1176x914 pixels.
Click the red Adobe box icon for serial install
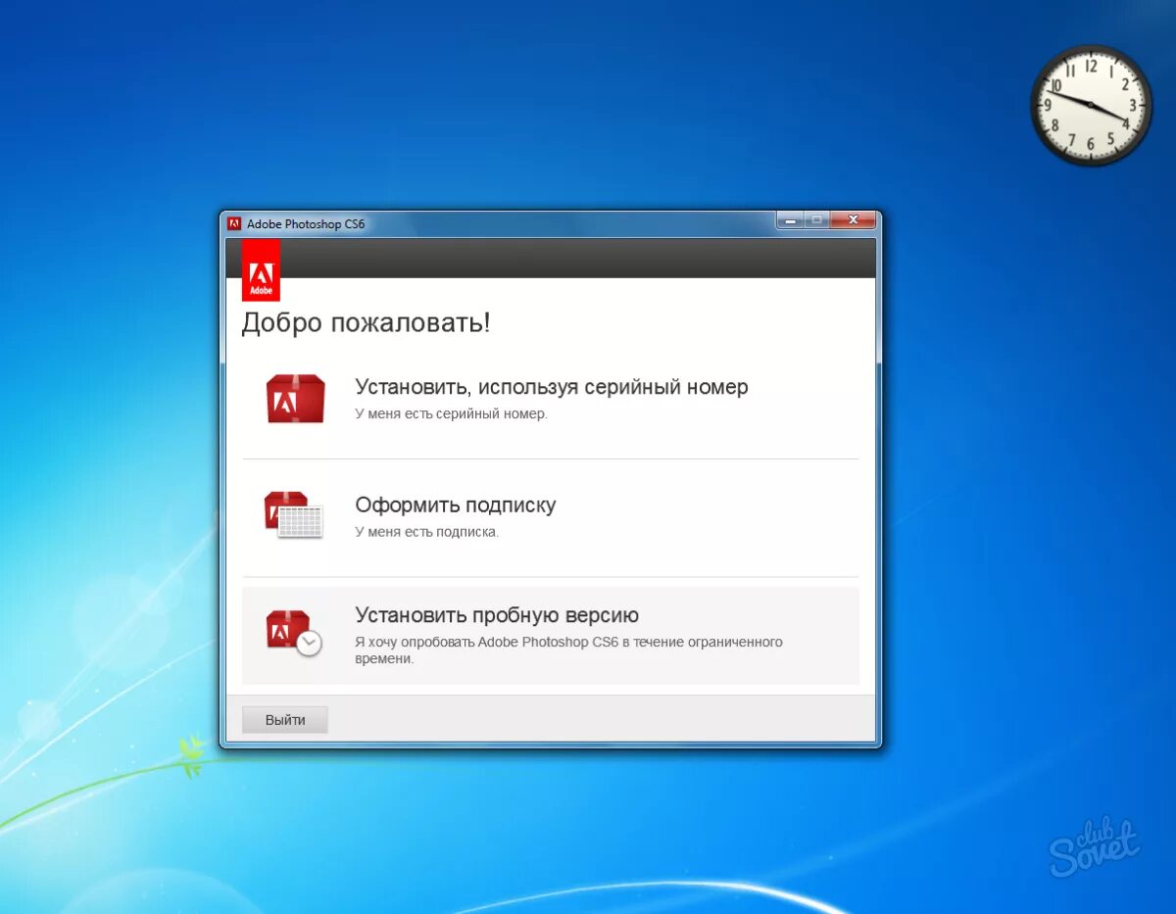pos(295,399)
